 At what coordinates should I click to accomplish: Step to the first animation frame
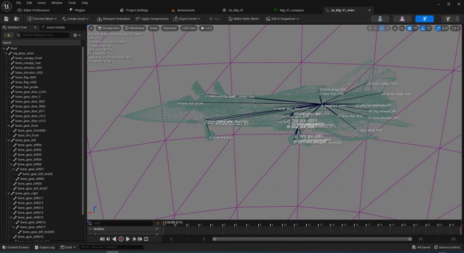click(102, 239)
